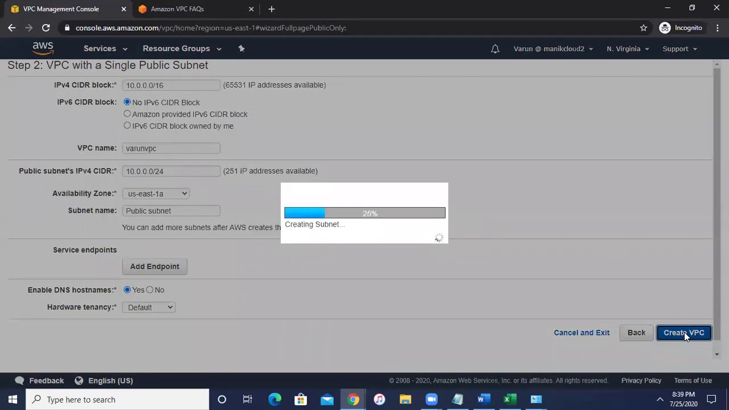Screen dimensions: 729x410
Task: Click the Creating Subnet progress bar
Action: coord(364,213)
